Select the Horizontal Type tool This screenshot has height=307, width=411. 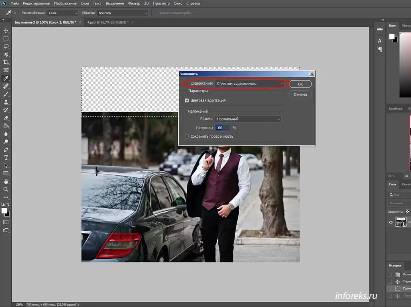6,157
